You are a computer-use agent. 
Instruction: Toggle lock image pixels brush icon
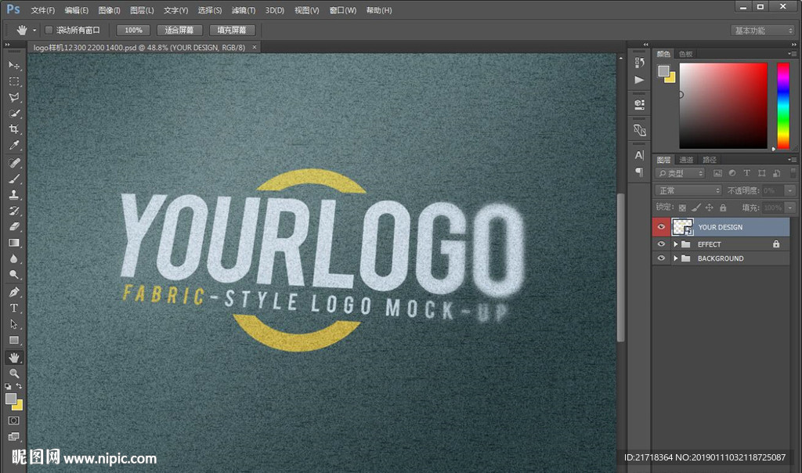tap(695, 208)
